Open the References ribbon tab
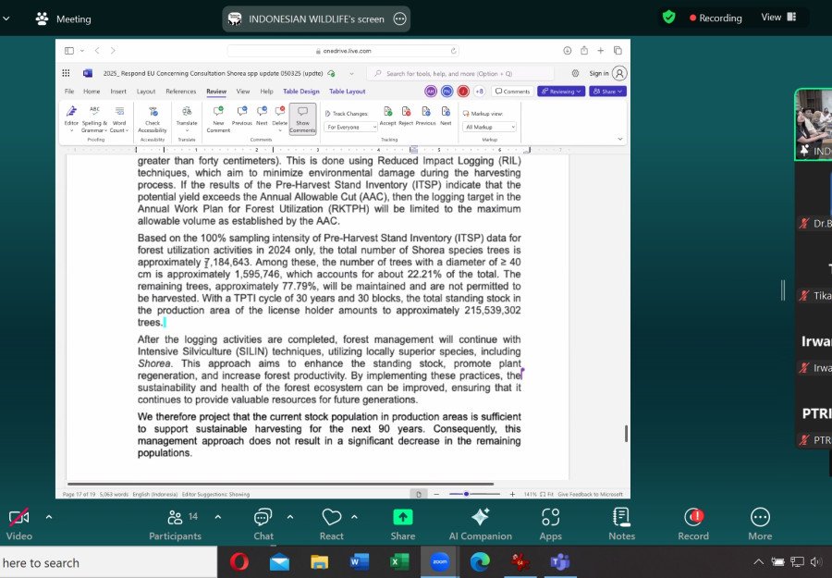 click(x=180, y=92)
